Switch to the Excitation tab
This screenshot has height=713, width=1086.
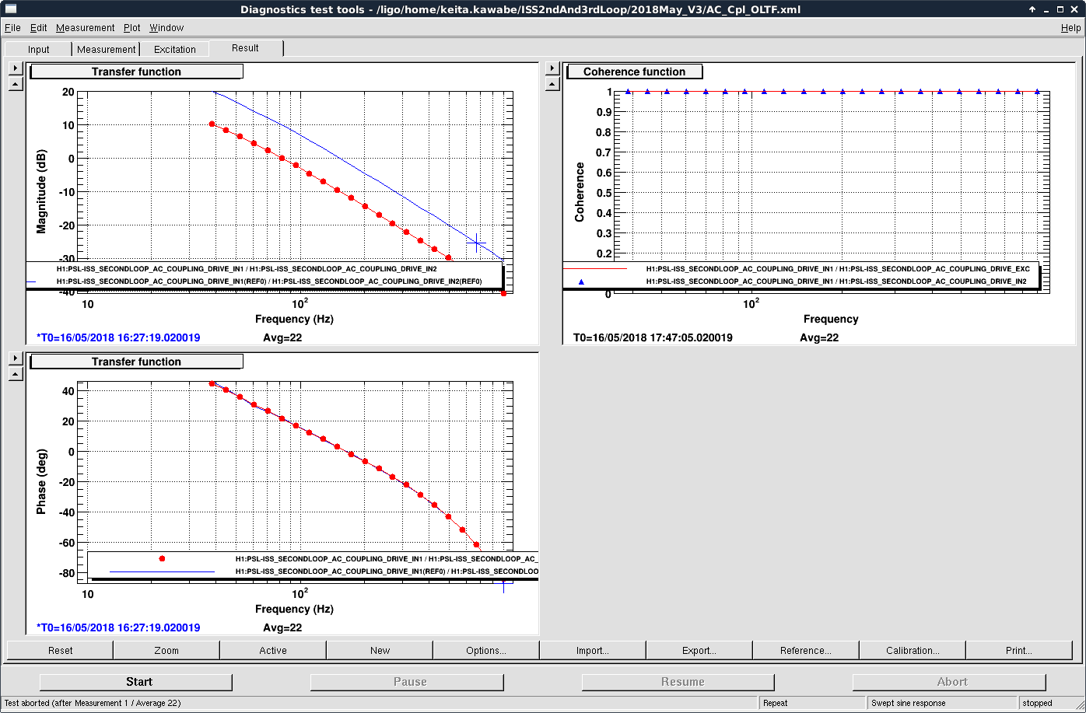[x=175, y=49]
